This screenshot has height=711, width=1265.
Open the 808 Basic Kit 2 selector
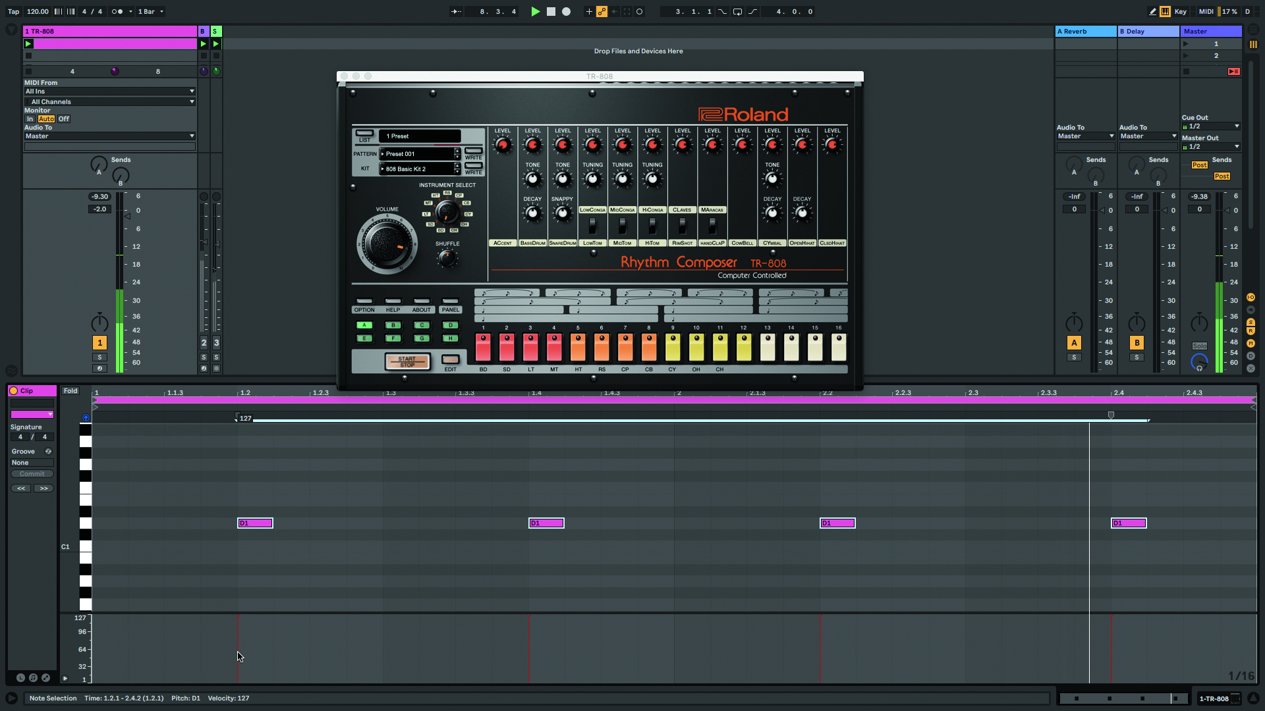coord(419,169)
